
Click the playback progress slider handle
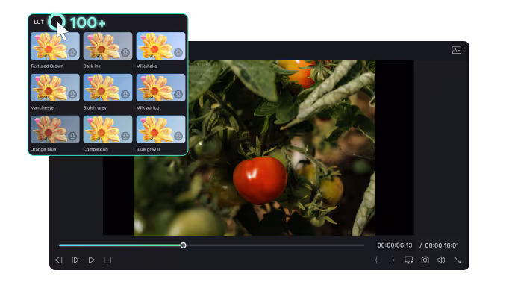point(184,245)
